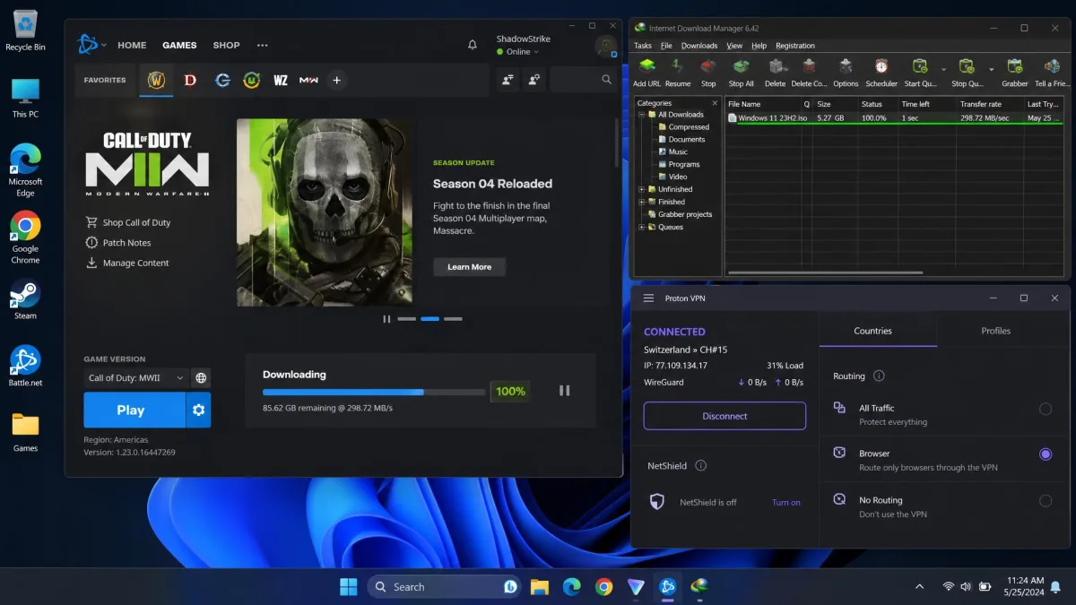The image size is (1076, 605).
Task: Open the Online status dropdown
Action: 518,52
